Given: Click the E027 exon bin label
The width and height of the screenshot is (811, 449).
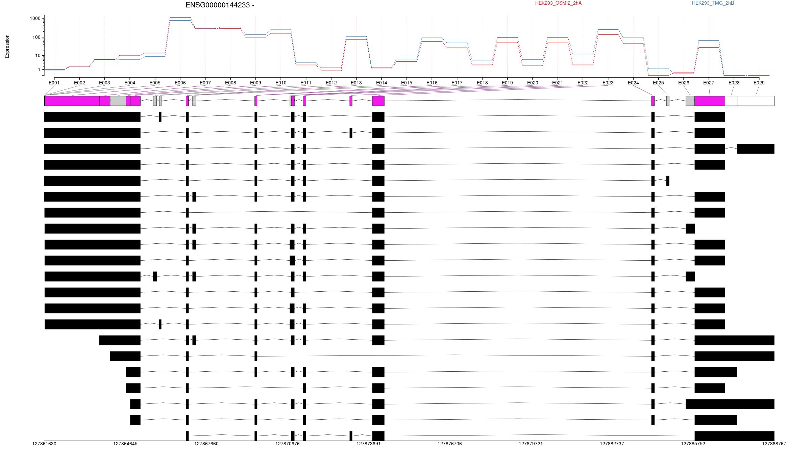Looking at the screenshot, I should tap(709, 83).
